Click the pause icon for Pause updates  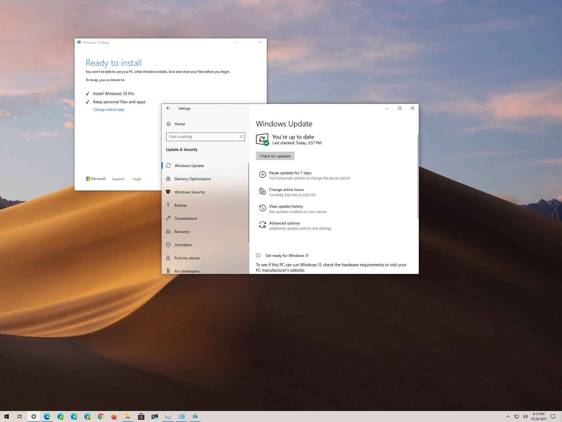[262, 174]
